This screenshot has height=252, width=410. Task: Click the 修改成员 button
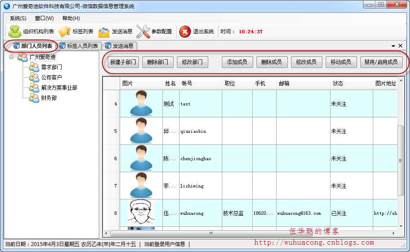[x=307, y=62]
